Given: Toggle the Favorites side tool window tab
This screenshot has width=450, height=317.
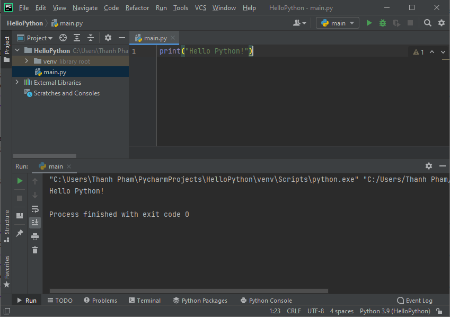Looking at the screenshot, I should 6,271.
